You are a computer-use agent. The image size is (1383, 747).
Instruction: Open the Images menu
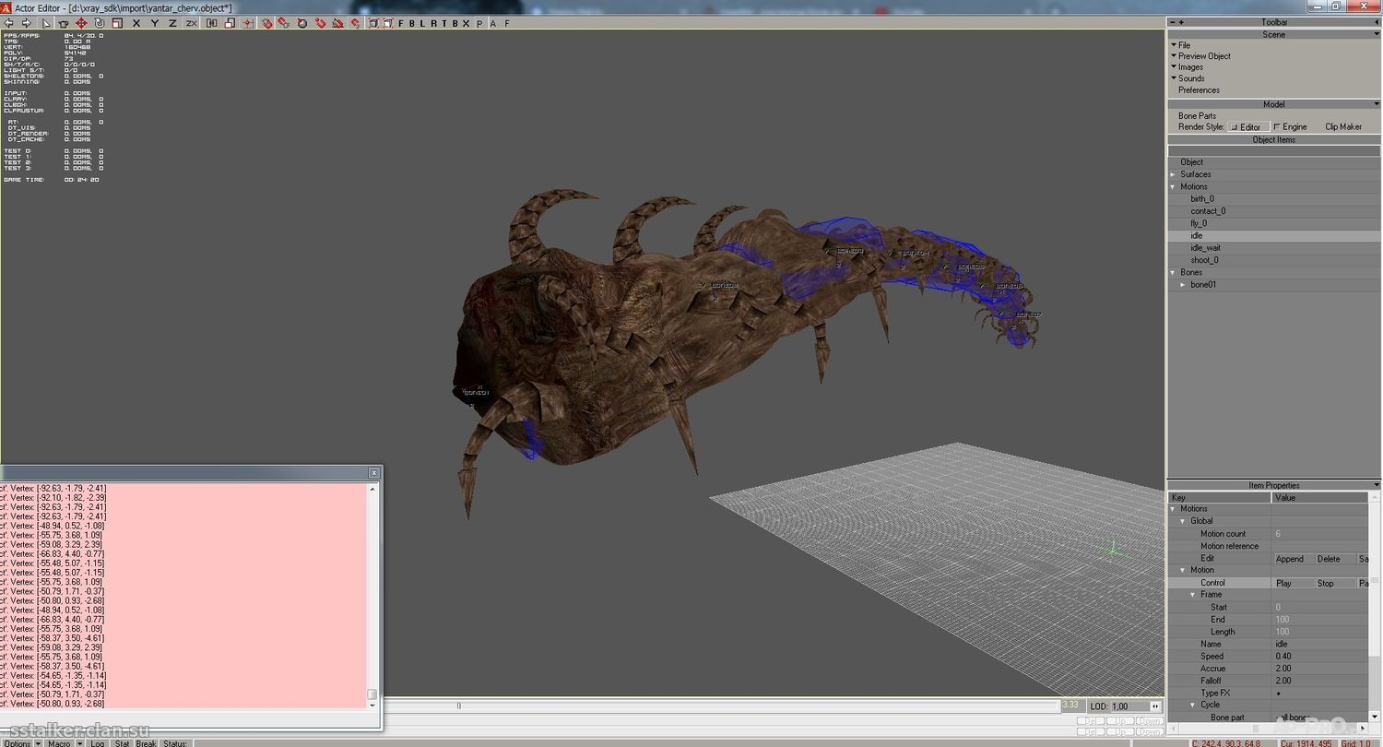(1190, 66)
